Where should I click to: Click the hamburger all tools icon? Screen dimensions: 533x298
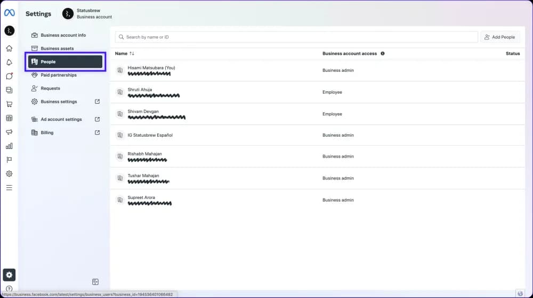9,187
